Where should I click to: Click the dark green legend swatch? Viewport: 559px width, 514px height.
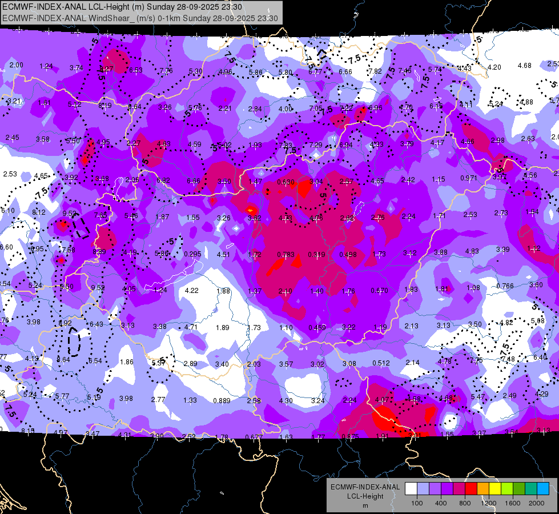tap(518, 489)
